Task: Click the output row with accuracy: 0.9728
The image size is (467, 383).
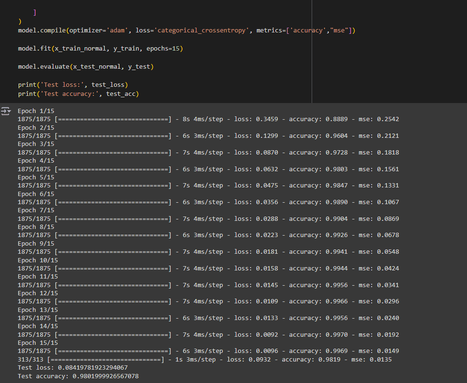Action: pos(208,153)
